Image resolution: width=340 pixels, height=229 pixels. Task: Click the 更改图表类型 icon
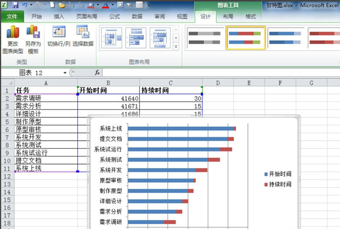(x=13, y=33)
